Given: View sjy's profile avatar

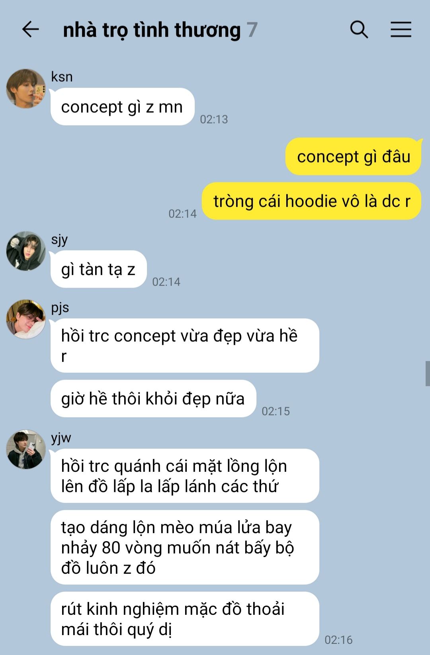Looking at the screenshot, I should point(26,251).
